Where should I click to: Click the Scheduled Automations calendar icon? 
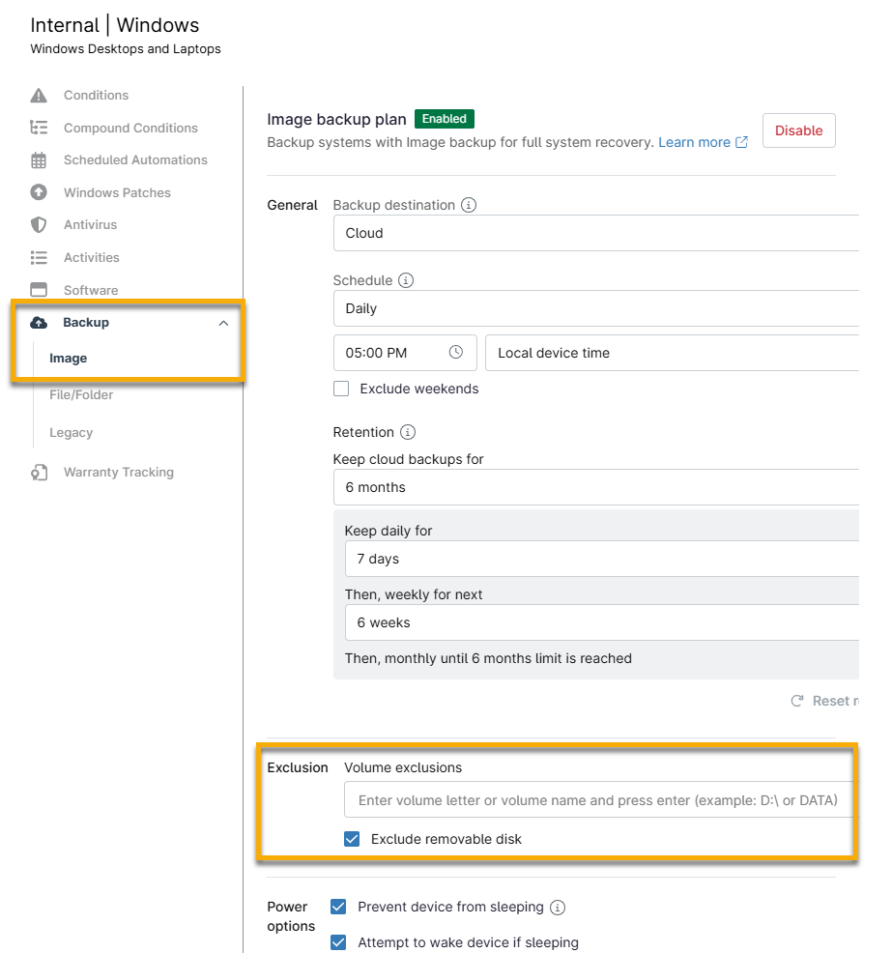39,160
